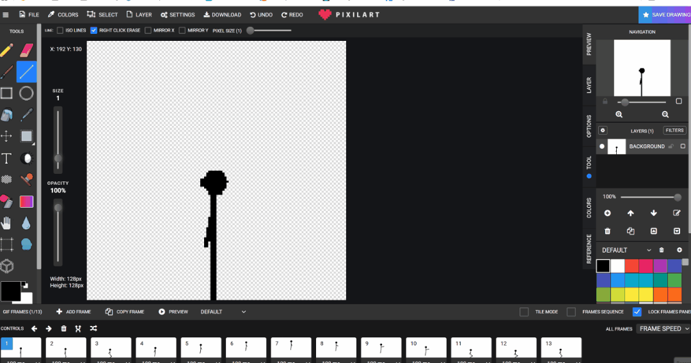The image size is (691, 363).
Task: Hide the Background layer visibility dot
Action: (602, 146)
